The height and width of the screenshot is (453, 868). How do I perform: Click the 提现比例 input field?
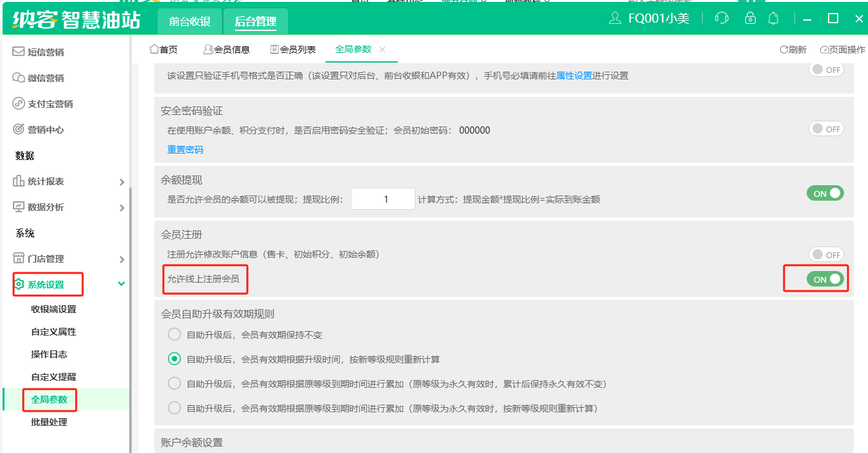coord(382,199)
